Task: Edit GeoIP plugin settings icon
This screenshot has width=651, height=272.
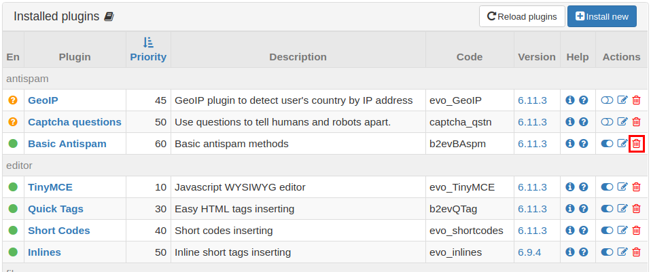Action: pyautogui.click(x=622, y=100)
